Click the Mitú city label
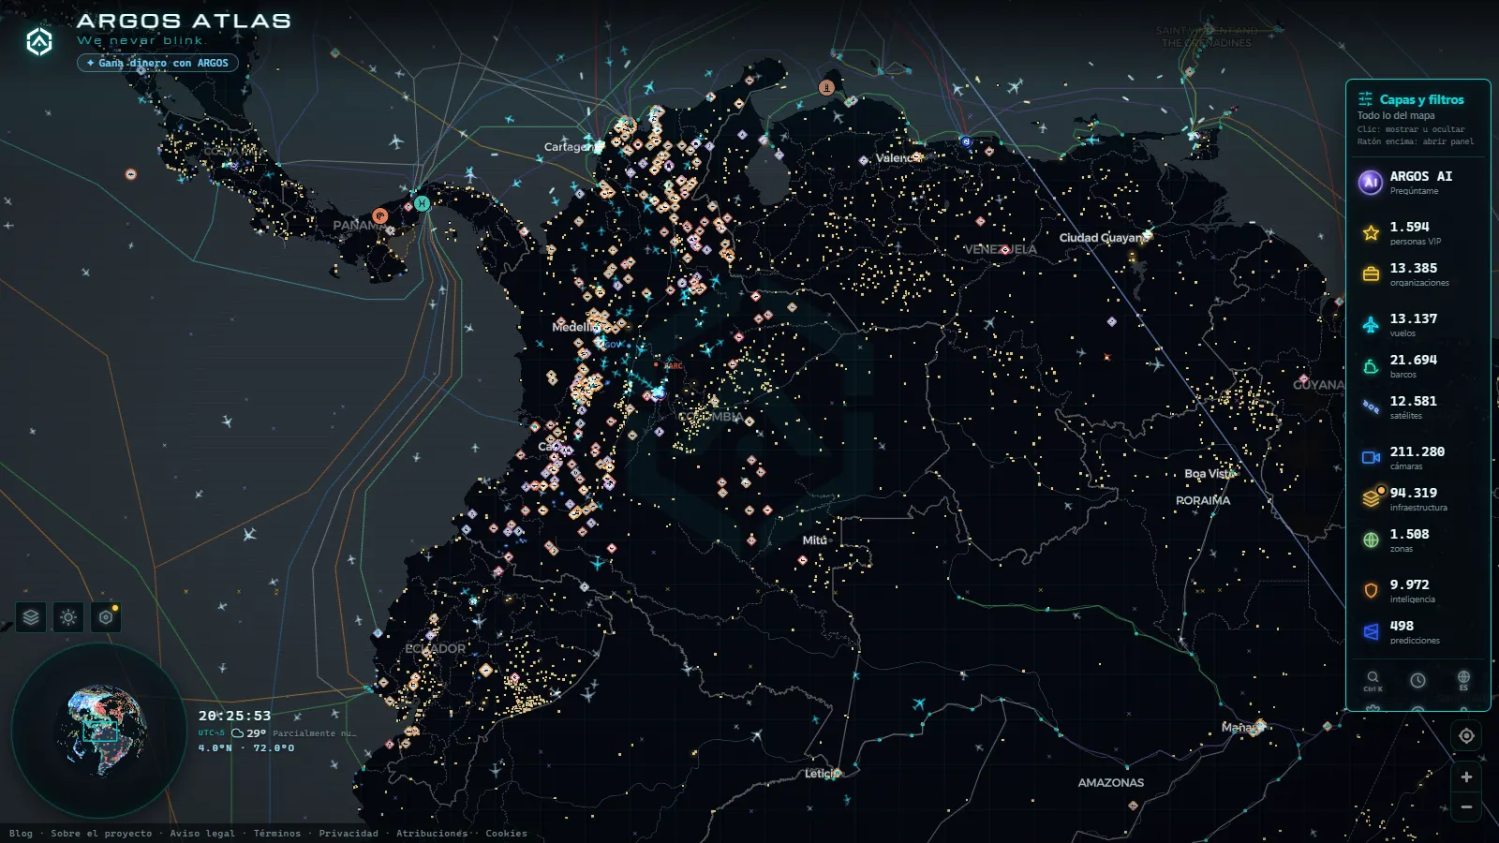The image size is (1499, 843). click(815, 540)
